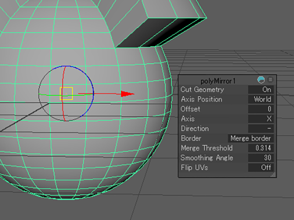294x220 pixels.
Task: Click the polyMirror1 node color icon
Action: pyautogui.click(x=261, y=80)
